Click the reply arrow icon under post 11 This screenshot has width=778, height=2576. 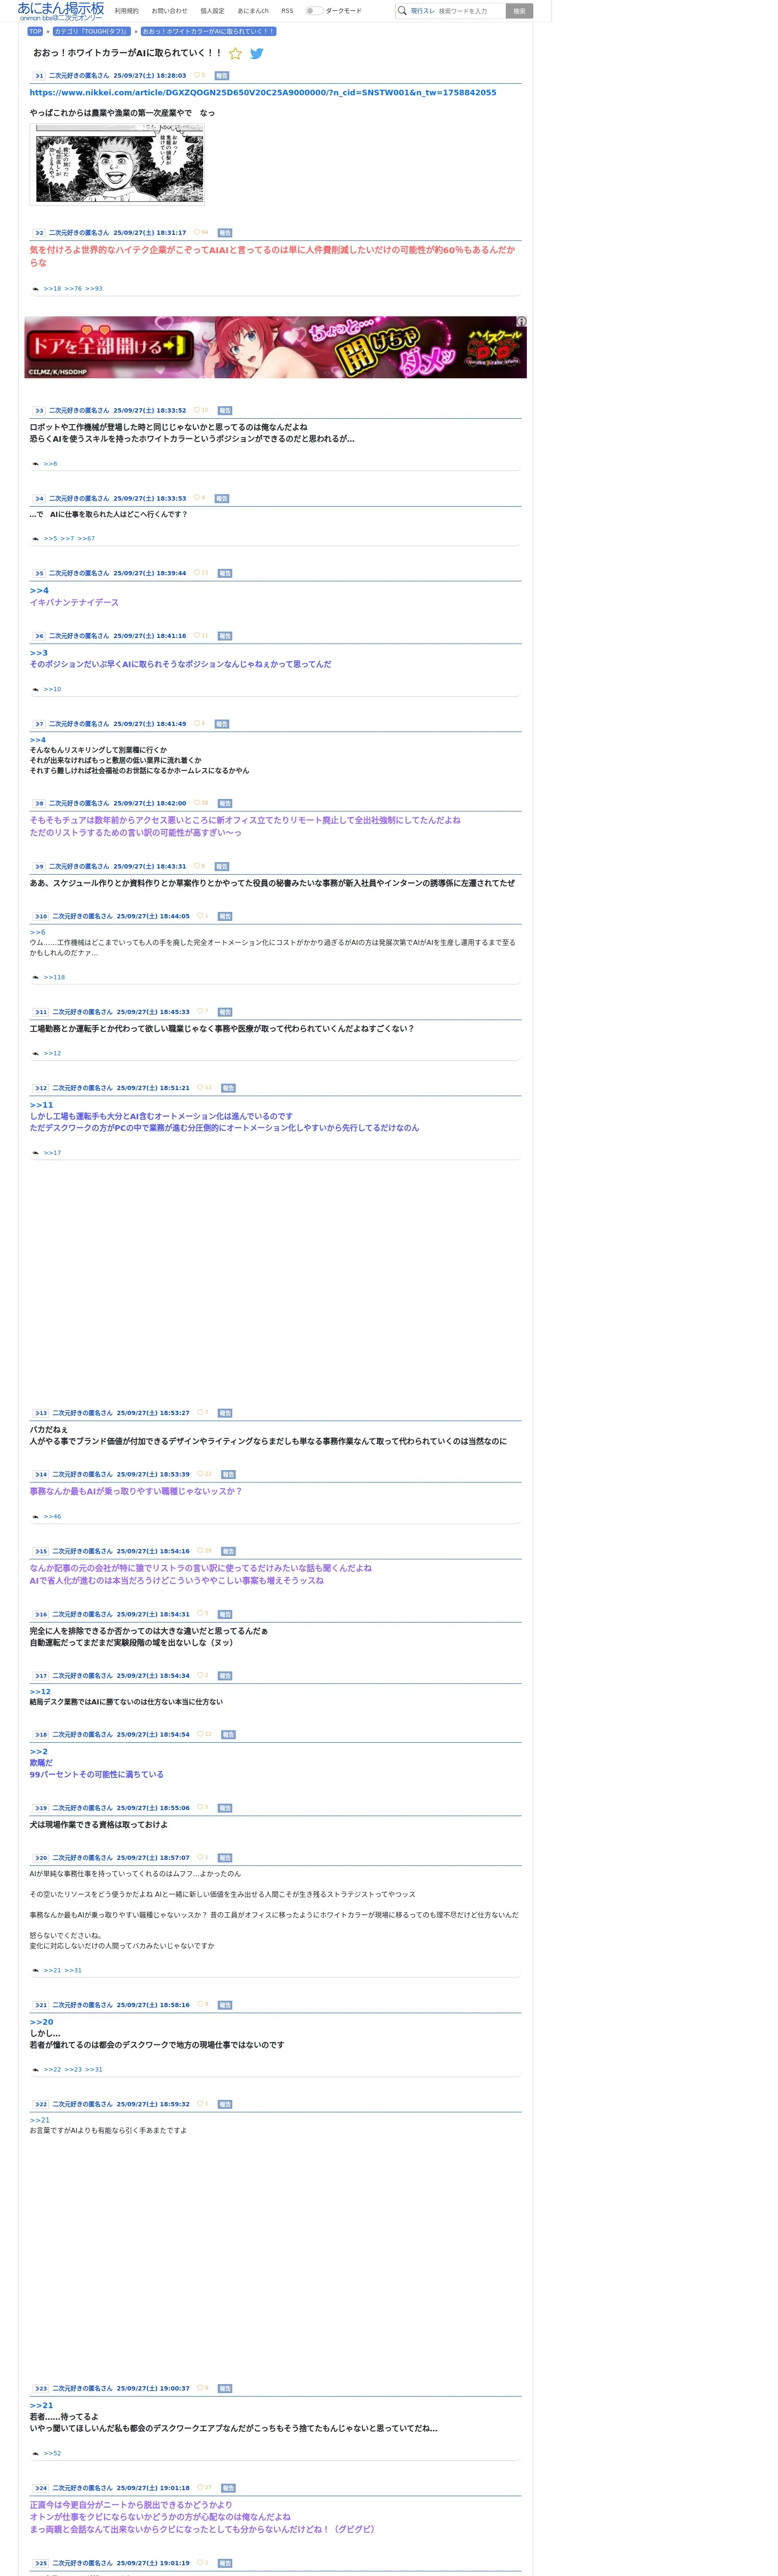click(x=35, y=1054)
